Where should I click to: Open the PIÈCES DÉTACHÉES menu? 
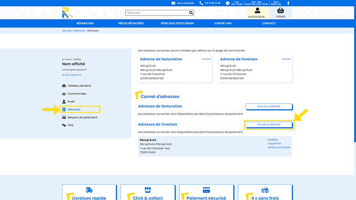(x=131, y=24)
